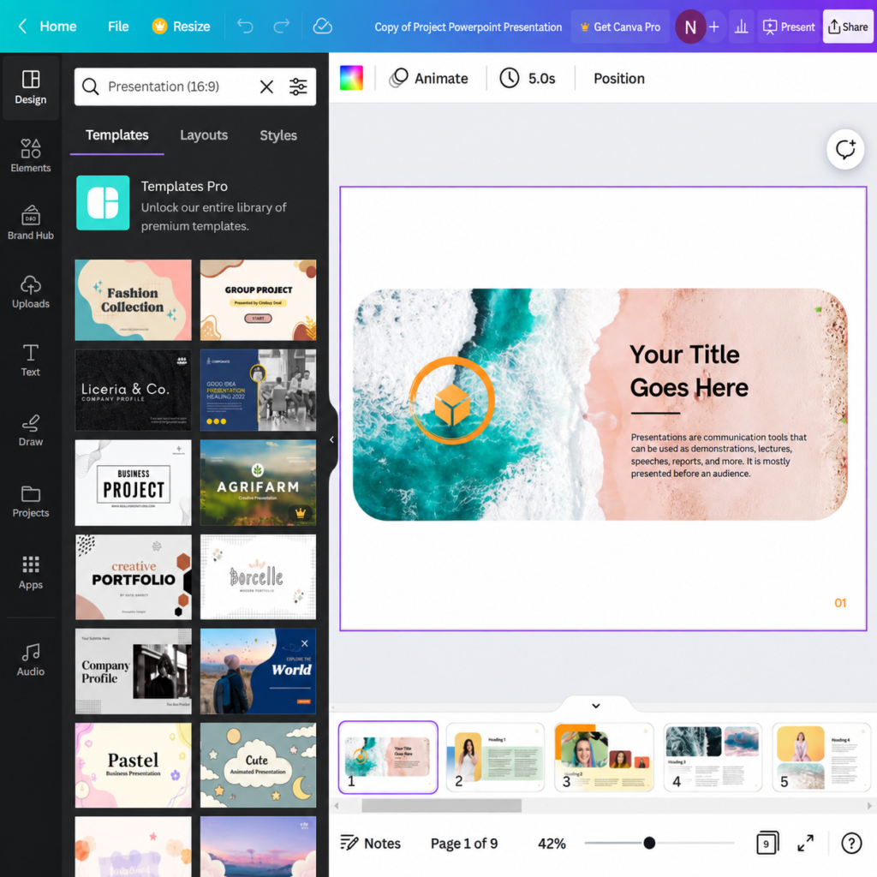Select page 2 thumbnail
The width and height of the screenshot is (877, 877).
(x=496, y=757)
